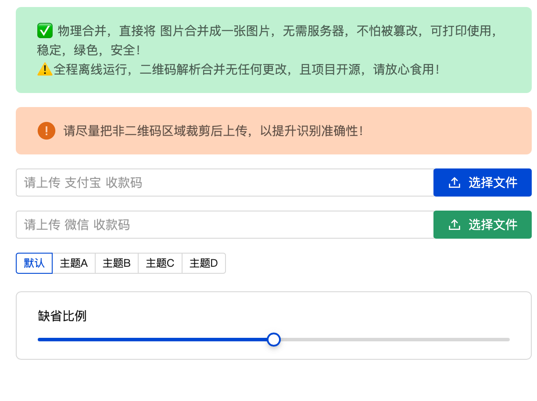Click the upload arrow icon on the green button
Screen dimensions: 537x401
click(455, 225)
